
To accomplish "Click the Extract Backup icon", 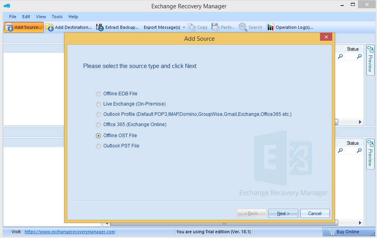I will [x=100, y=27].
